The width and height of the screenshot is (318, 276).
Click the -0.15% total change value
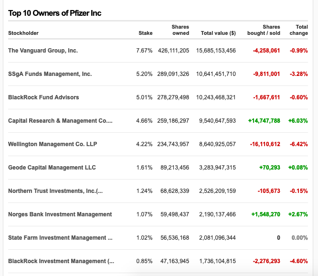tap(299, 191)
